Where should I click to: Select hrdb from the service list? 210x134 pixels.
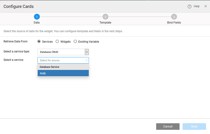[x=63, y=73]
